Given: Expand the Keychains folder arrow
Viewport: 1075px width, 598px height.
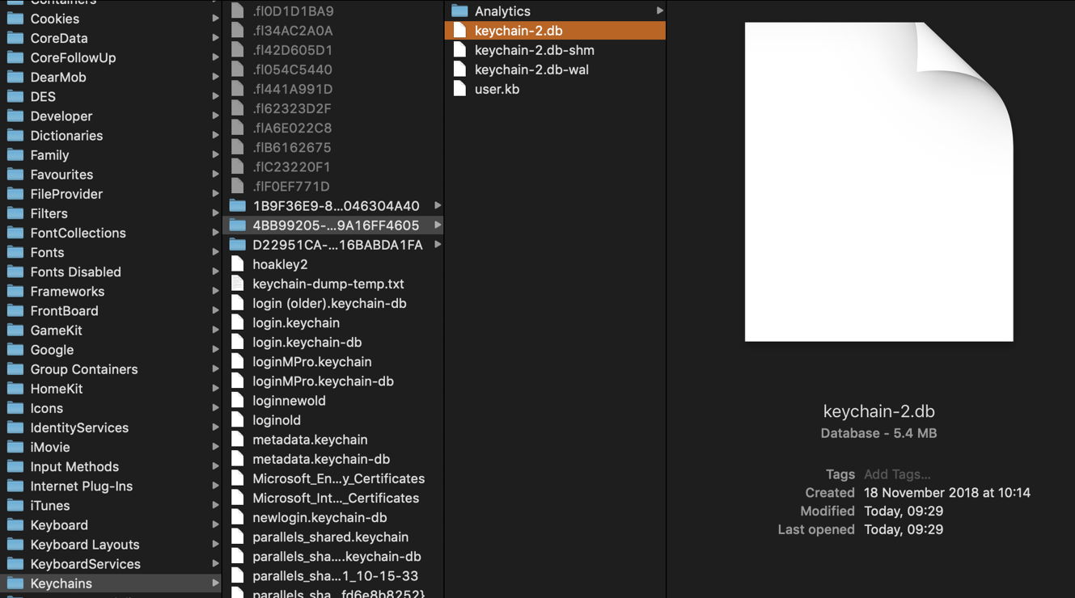Looking at the screenshot, I should coord(215,583).
